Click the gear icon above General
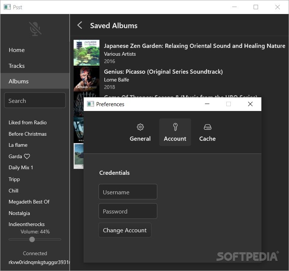 (140, 127)
